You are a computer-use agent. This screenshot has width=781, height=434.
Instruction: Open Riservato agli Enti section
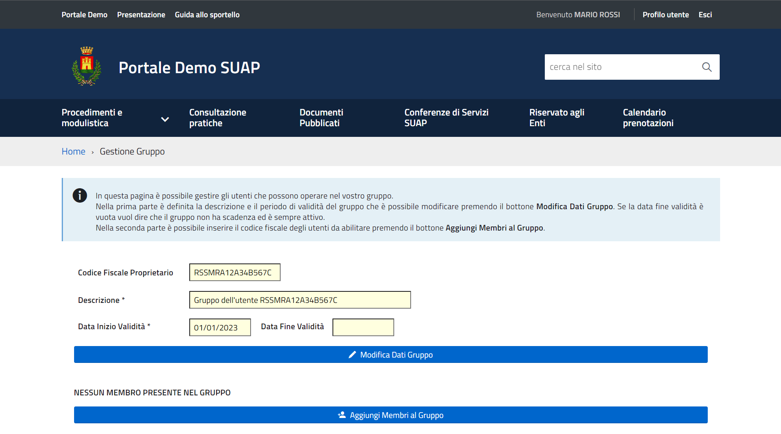click(x=556, y=118)
